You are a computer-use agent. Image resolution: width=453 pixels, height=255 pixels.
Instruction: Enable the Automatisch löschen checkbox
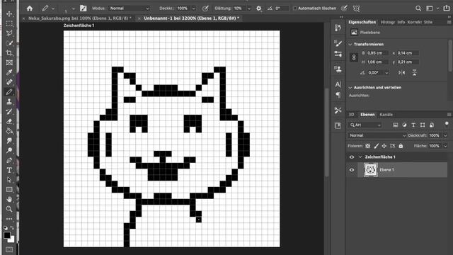click(294, 8)
